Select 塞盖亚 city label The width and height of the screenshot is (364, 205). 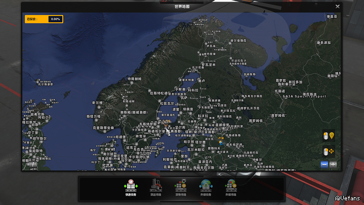332,16
